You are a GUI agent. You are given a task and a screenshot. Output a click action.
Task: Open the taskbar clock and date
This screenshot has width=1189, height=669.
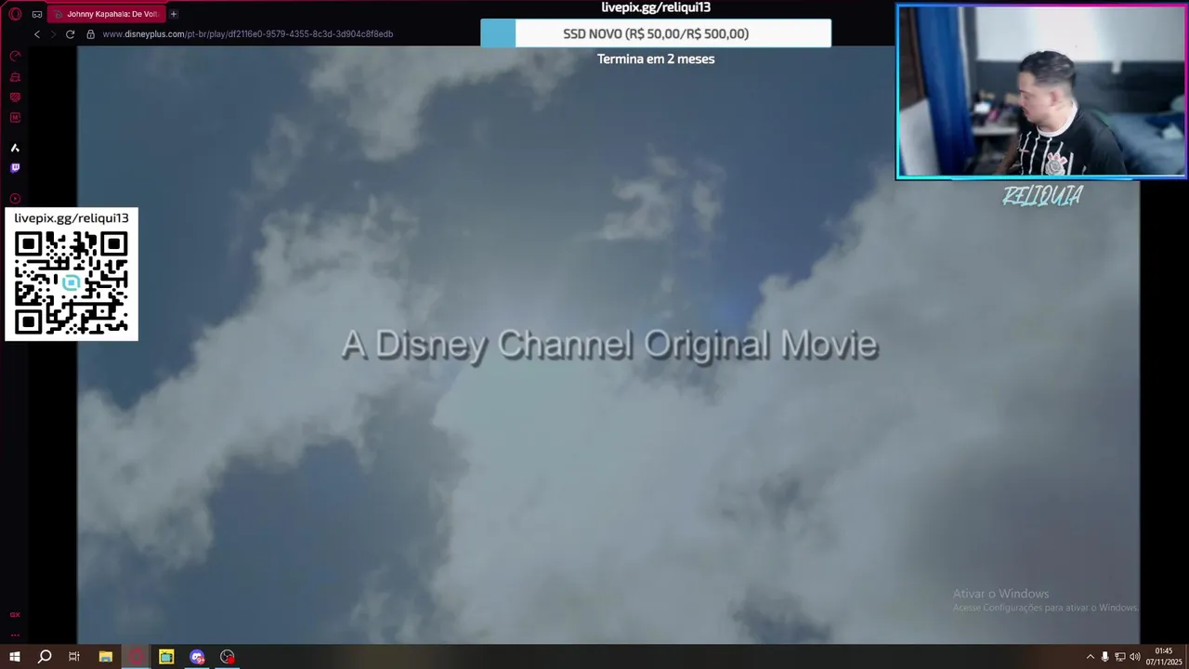coord(1164,657)
